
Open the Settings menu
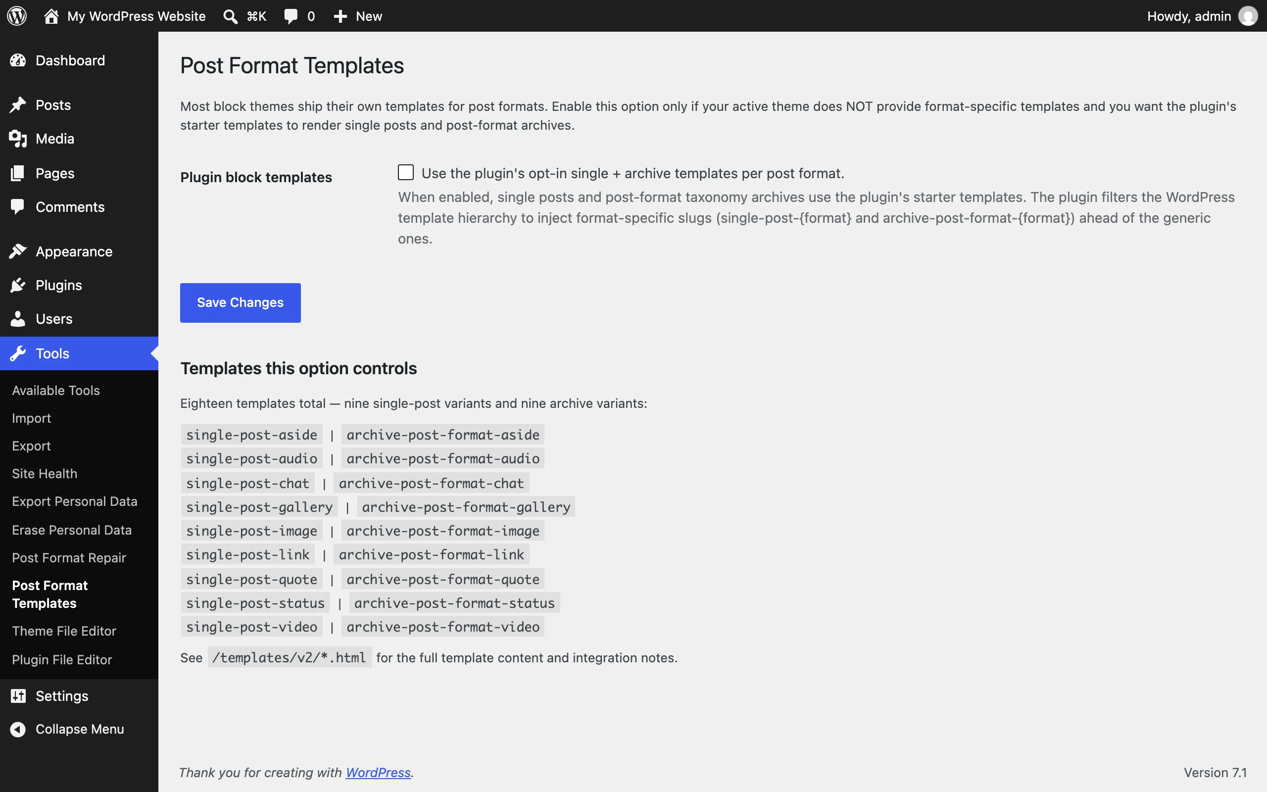(x=79, y=695)
